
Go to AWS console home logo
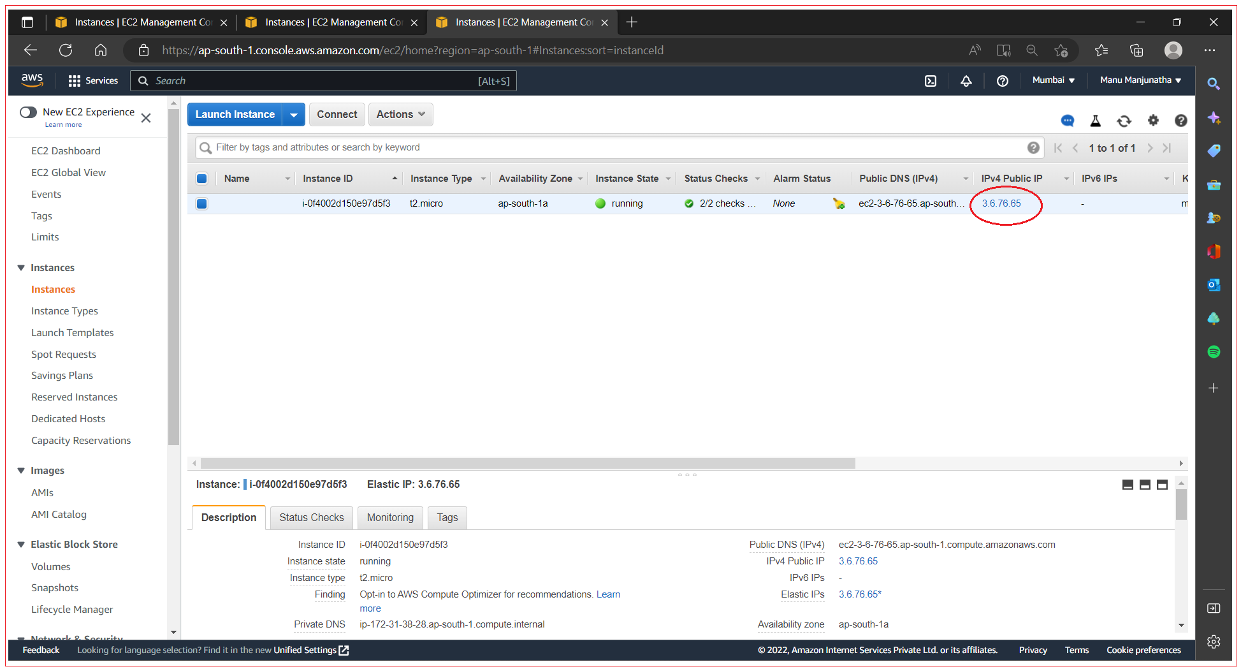(32, 80)
